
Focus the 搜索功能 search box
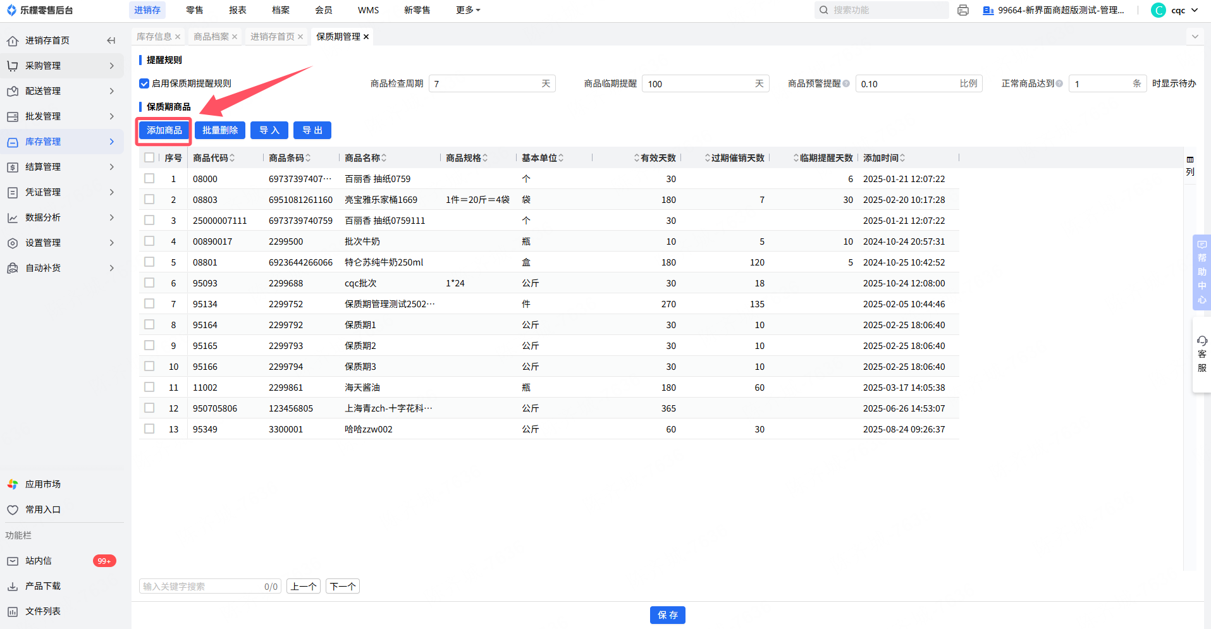[882, 10]
